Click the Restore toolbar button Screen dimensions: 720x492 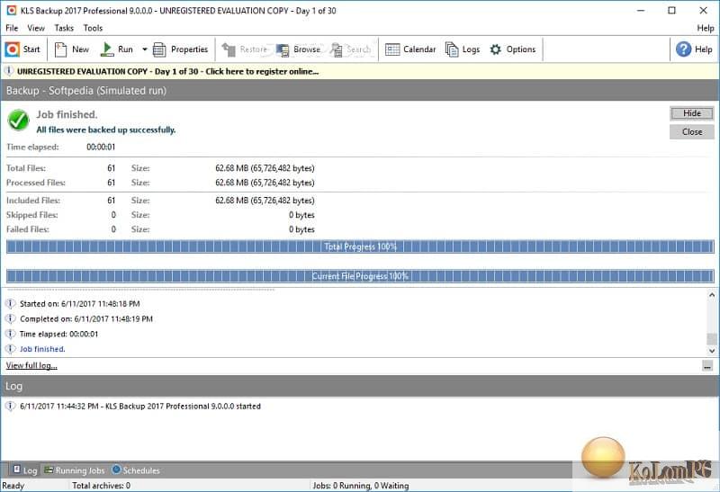coord(244,49)
